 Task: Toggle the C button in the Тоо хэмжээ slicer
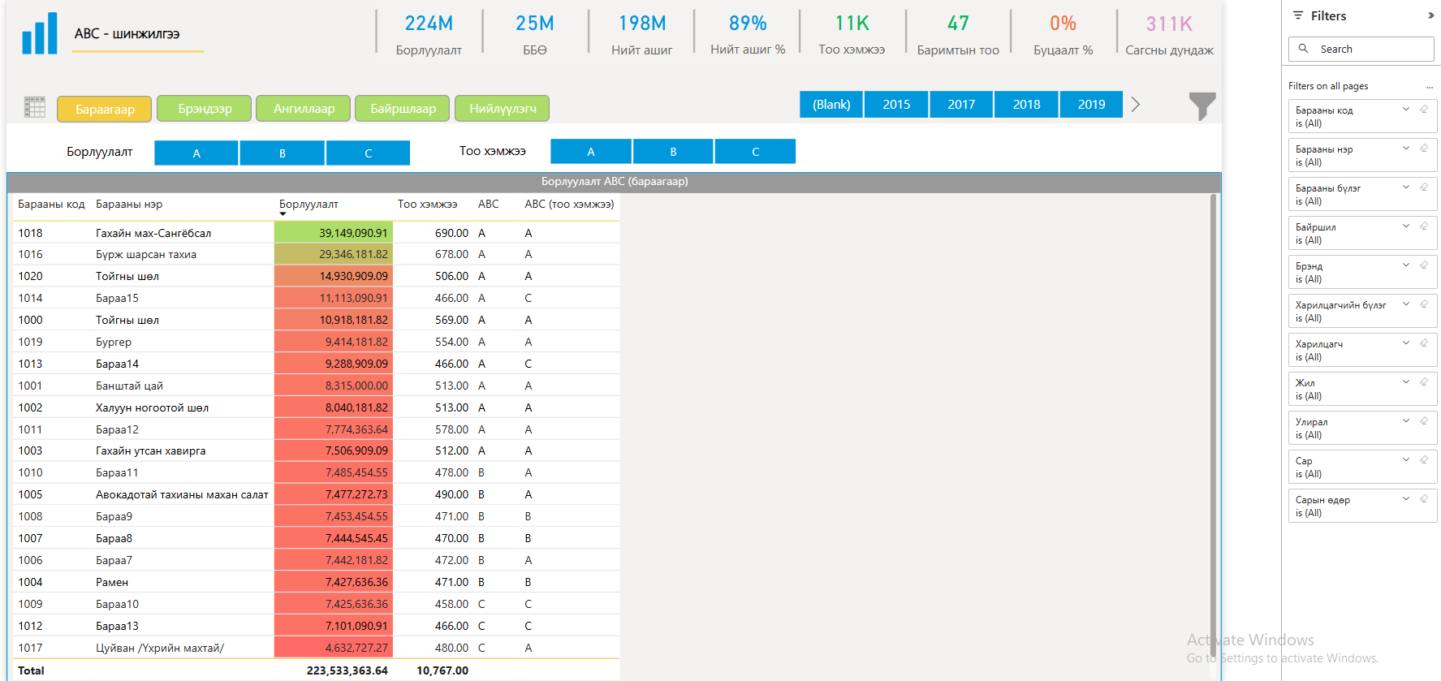pyautogui.click(x=755, y=152)
